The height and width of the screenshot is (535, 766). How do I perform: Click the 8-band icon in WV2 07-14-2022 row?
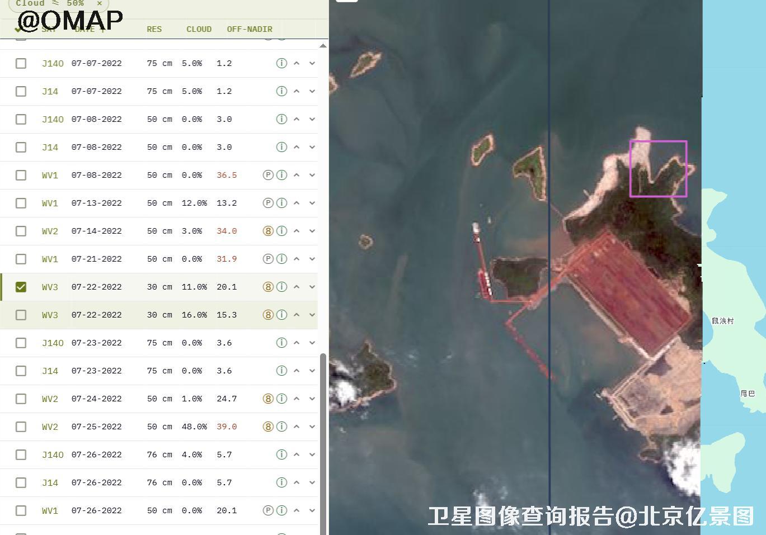tap(268, 231)
